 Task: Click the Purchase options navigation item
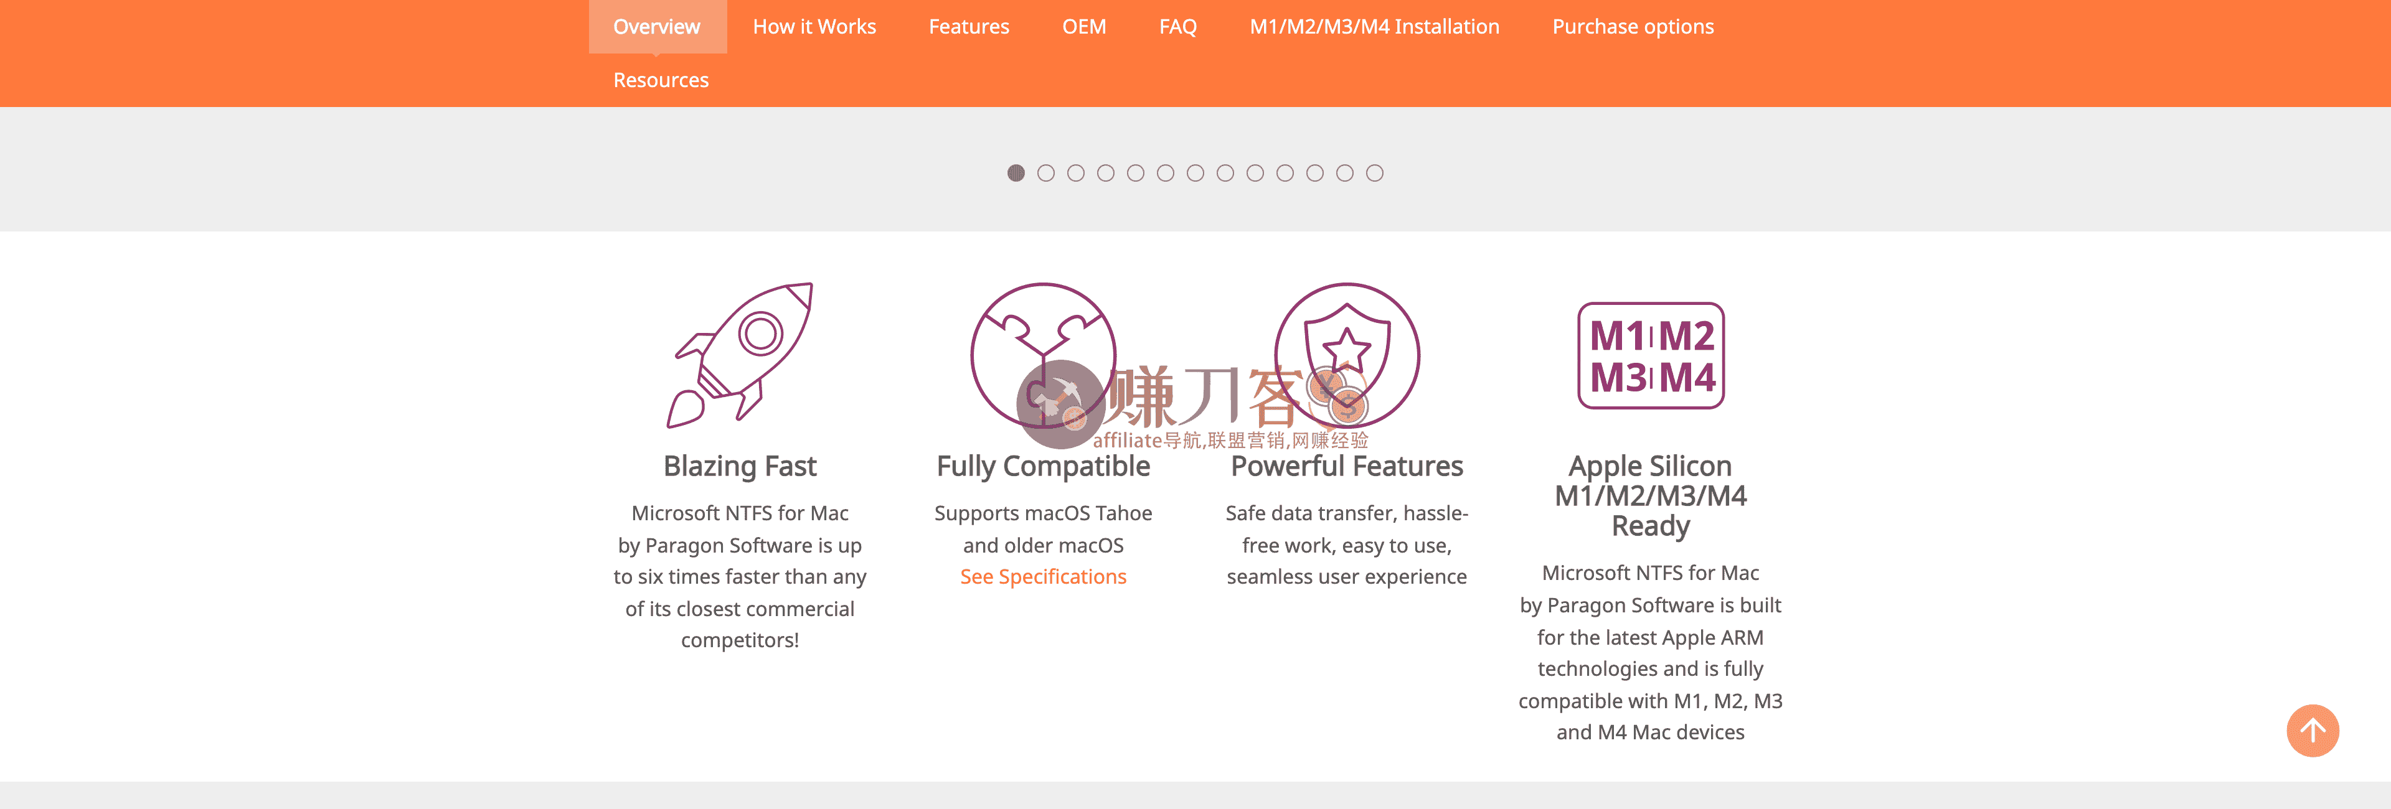pos(1633,26)
